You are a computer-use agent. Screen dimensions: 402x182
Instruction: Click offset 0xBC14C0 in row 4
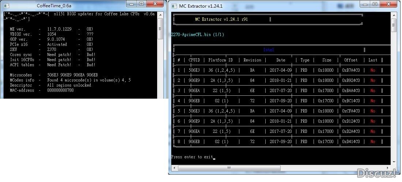click(351, 101)
